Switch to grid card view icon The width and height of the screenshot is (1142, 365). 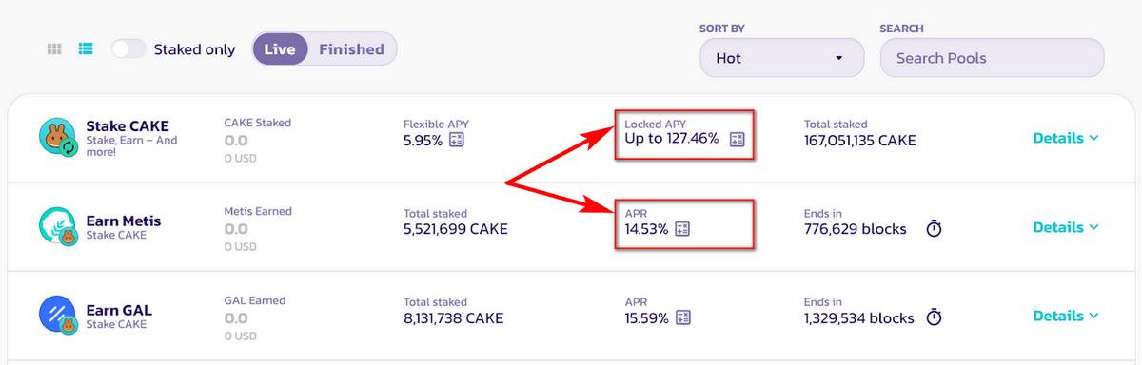tap(54, 48)
